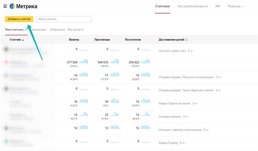The width and height of the screenshot is (258, 151).
Task: Switch to Избранные tab
Action: [57, 30]
